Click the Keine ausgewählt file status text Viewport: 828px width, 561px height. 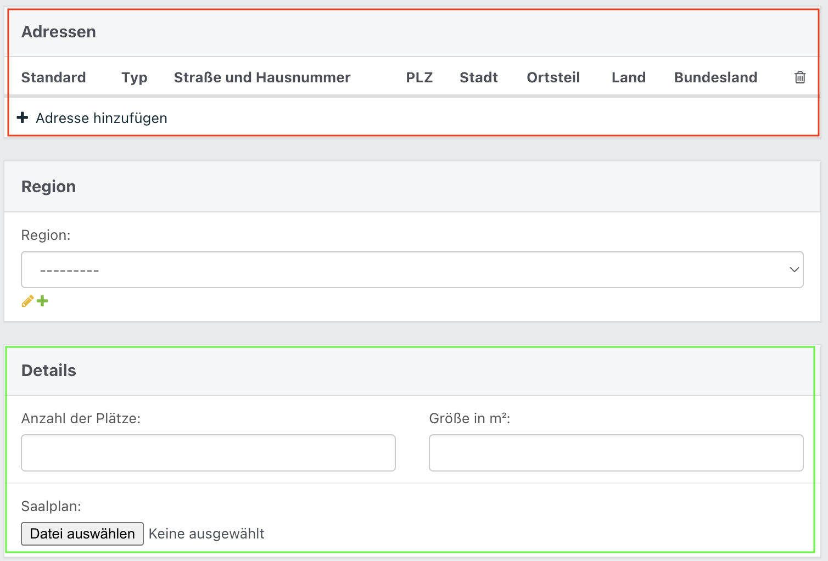(206, 534)
